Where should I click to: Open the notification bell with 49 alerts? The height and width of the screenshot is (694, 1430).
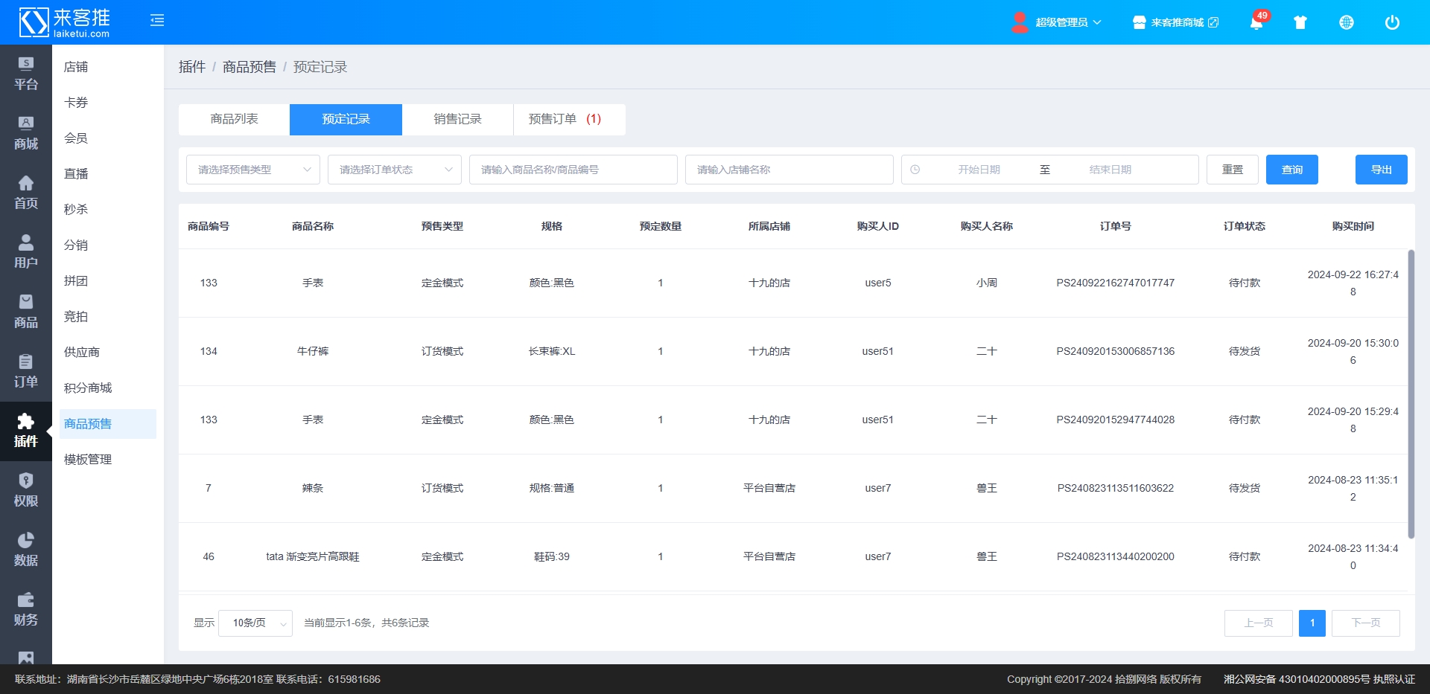tap(1256, 22)
